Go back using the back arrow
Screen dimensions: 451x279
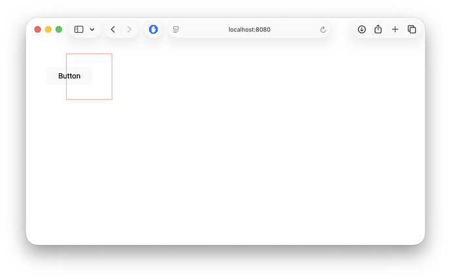(x=113, y=29)
